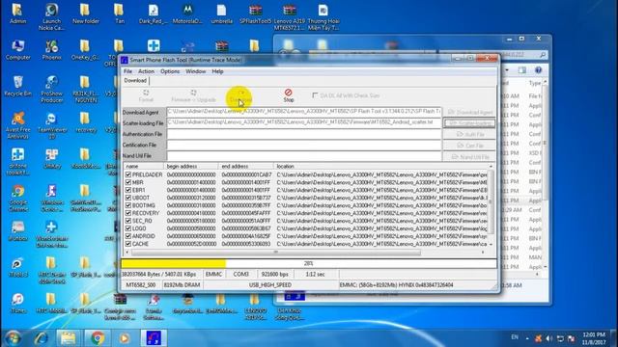The width and height of the screenshot is (618, 347).
Task: Click the 'end address' column header
Action: point(246,167)
